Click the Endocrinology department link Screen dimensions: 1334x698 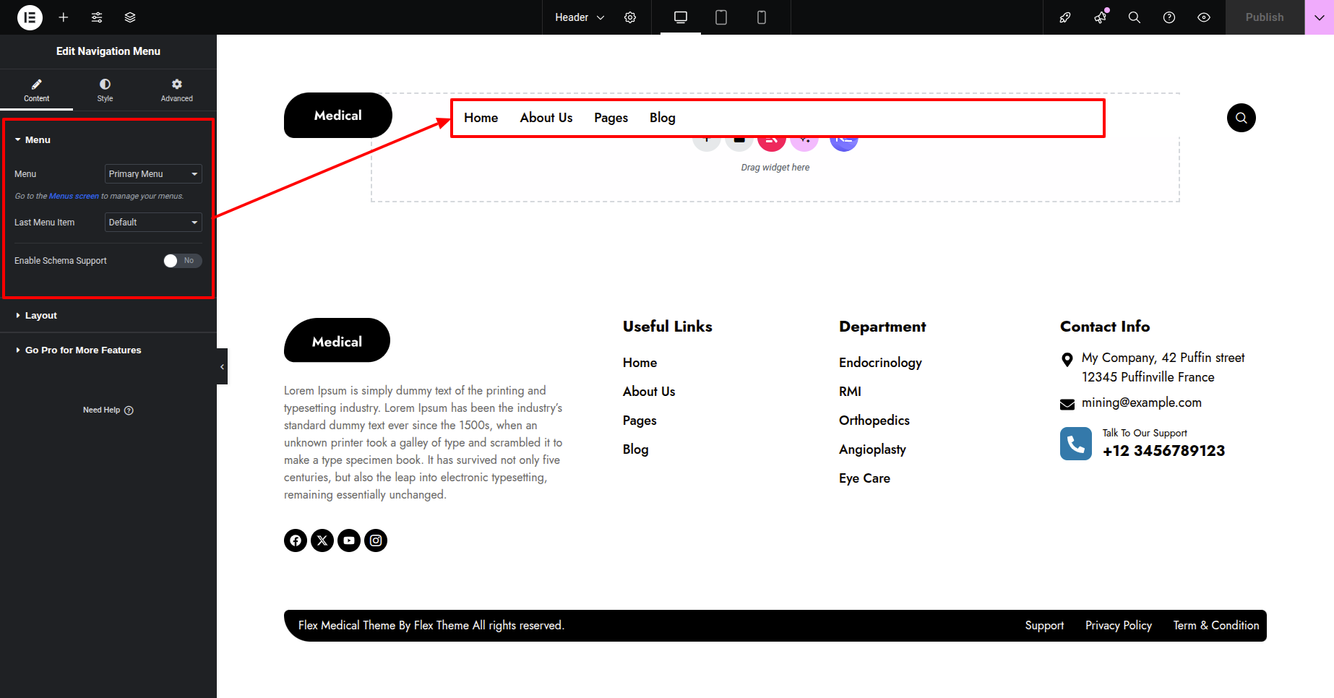pyautogui.click(x=880, y=363)
